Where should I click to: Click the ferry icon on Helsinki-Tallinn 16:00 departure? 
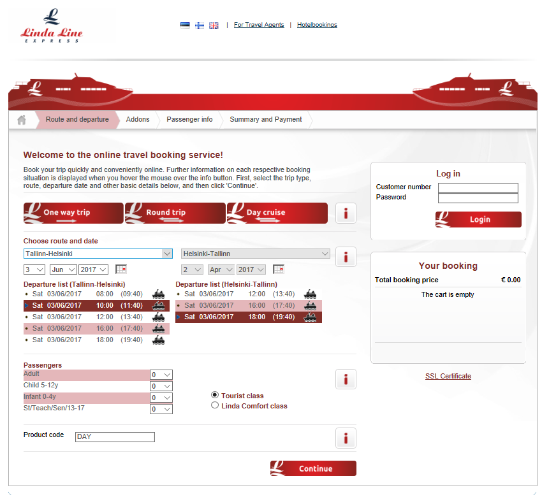311,305
